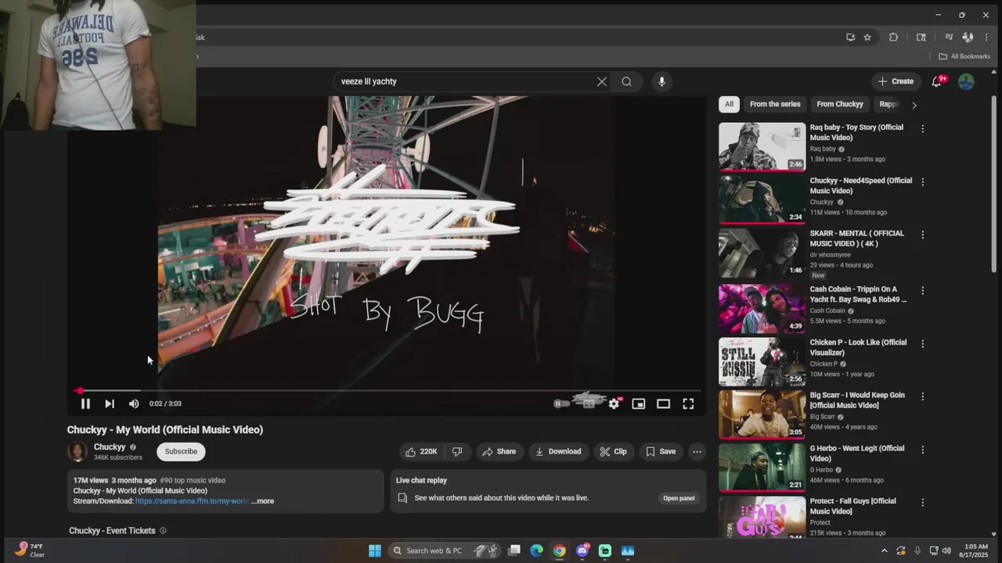Show hidden system tray icons
1002x563 pixels.
pyautogui.click(x=885, y=550)
